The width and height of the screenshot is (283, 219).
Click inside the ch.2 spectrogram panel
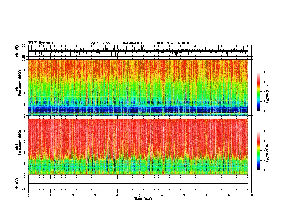pyautogui.click(x=138, y=147)
